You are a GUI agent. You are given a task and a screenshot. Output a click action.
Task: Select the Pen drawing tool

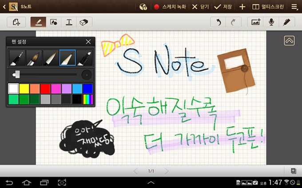click(x=38, y=22)
